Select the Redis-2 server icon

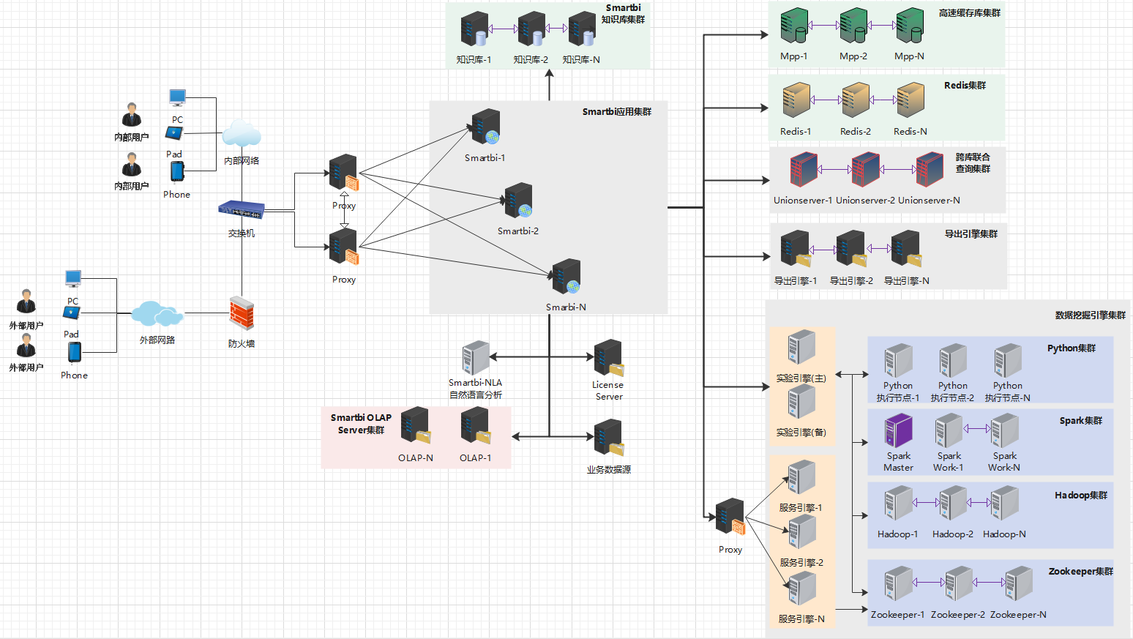click(856, 100)
